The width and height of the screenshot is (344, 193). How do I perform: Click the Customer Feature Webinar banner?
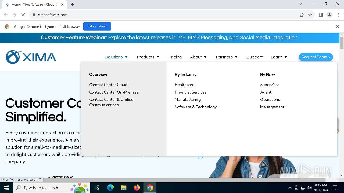[170, 38]
